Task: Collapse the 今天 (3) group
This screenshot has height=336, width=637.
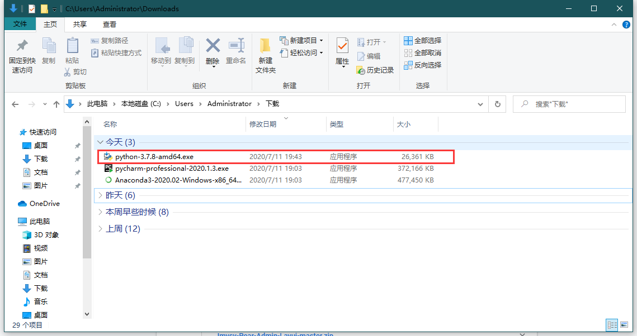Action: [100, 142]
